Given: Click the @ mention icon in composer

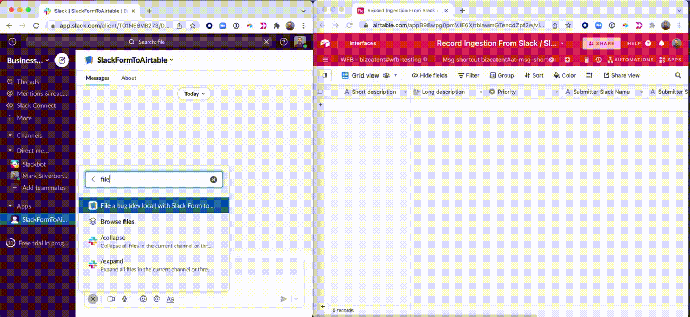Looking at the screenshot, I should (x=157, y=299).
